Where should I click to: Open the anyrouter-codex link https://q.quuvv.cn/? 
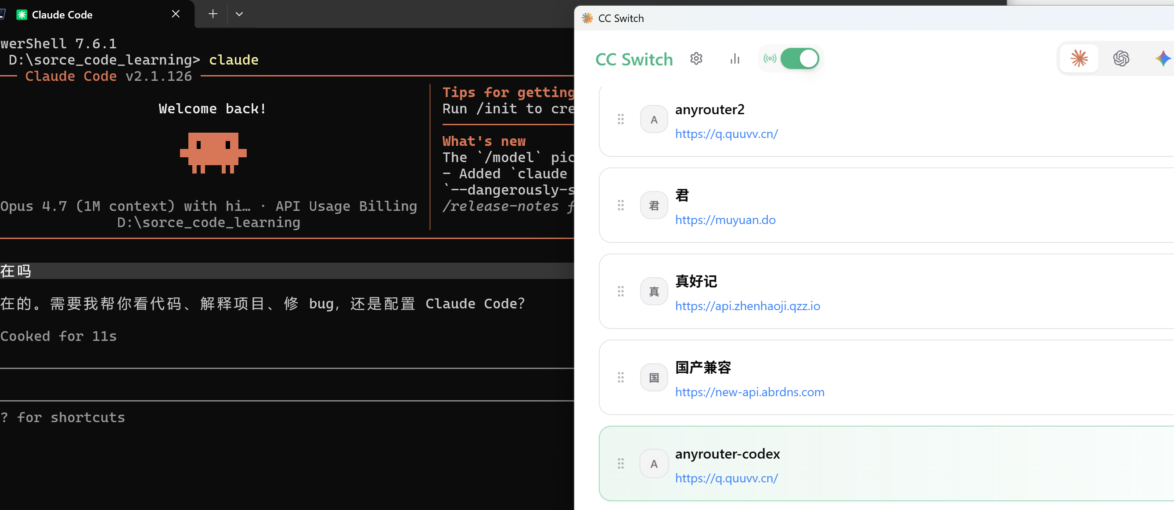pos(726,478)
